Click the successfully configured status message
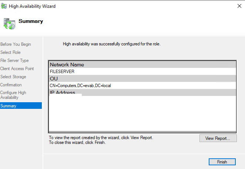245x169 pixels. coord(111,44)
